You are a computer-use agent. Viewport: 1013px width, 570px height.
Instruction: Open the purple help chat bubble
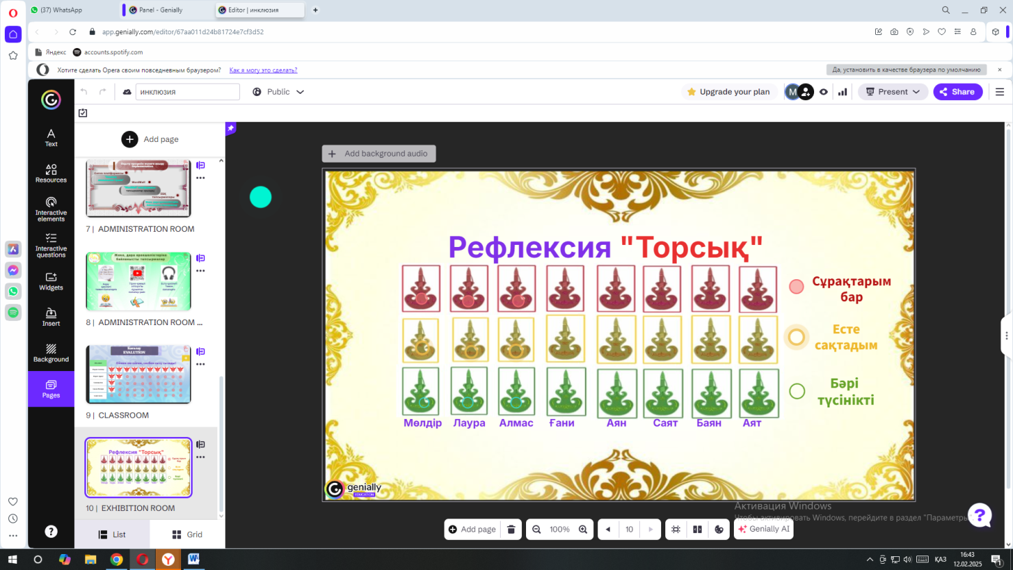click(979, 515)
